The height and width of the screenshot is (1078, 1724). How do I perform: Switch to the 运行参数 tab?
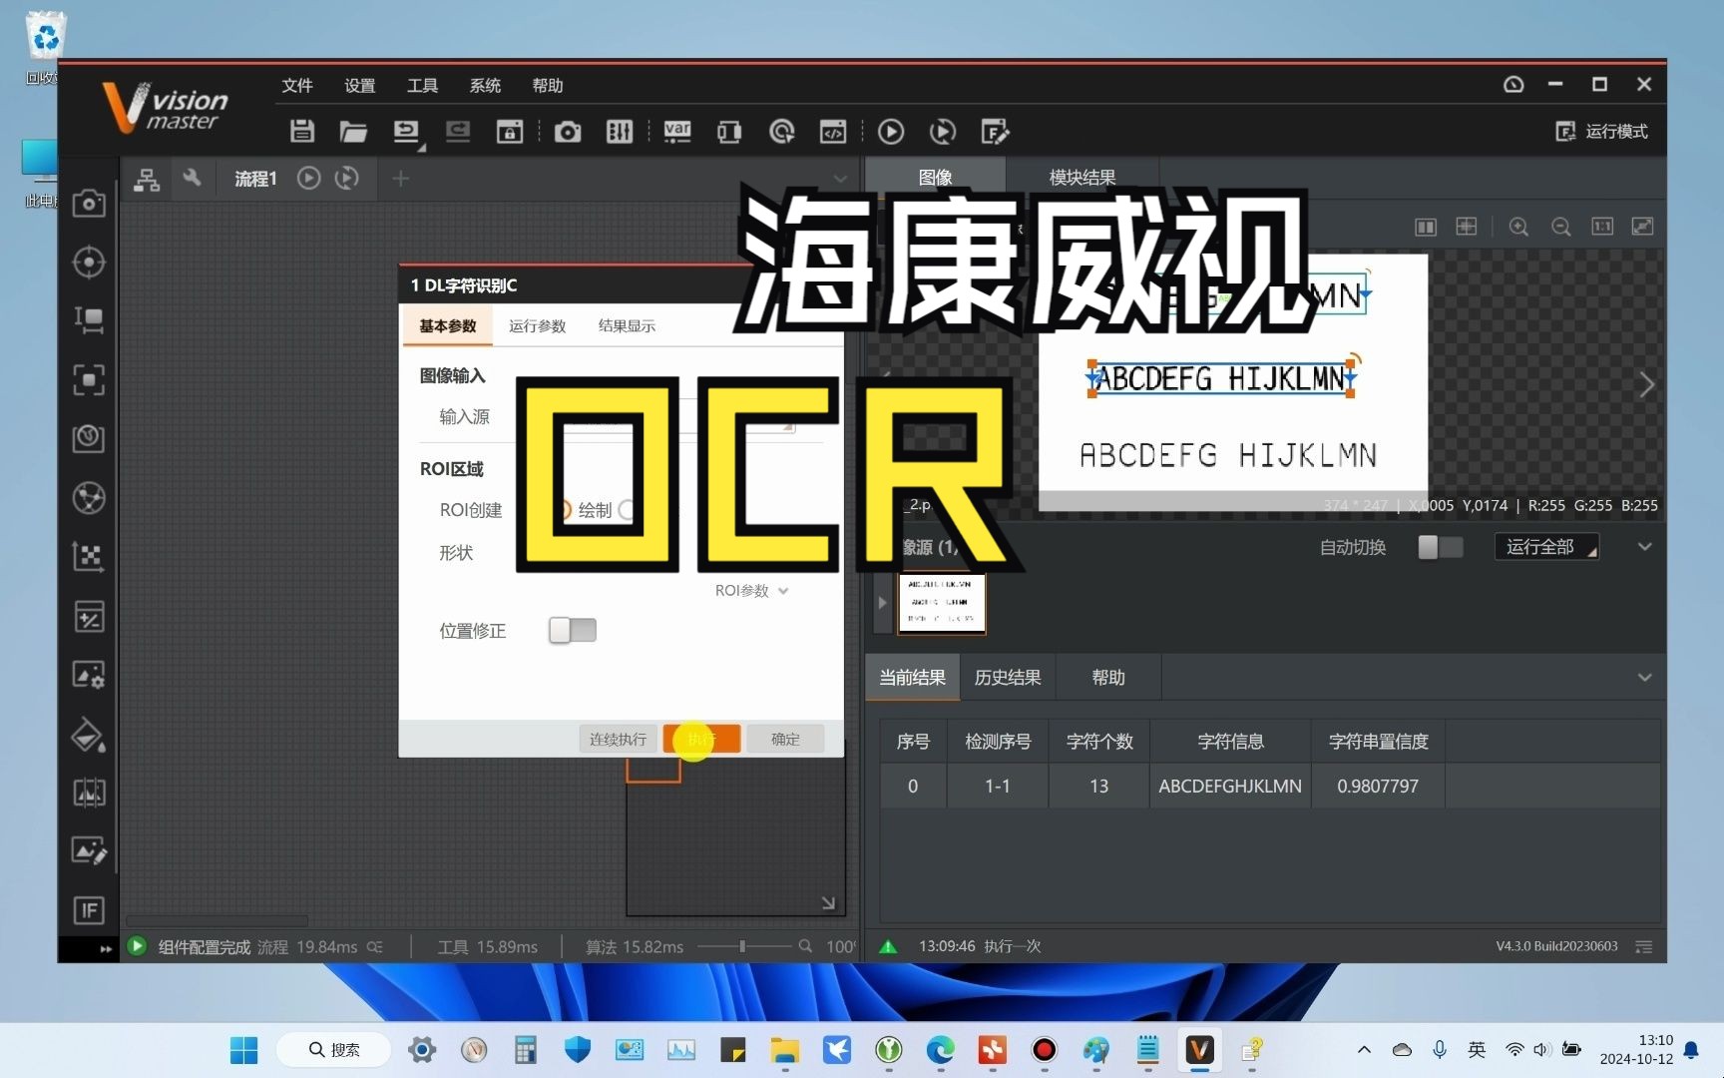click(537, 324)
